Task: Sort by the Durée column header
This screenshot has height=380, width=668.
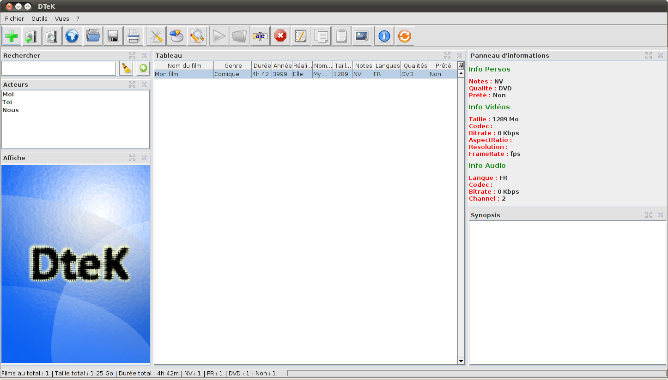Action: 262,65
